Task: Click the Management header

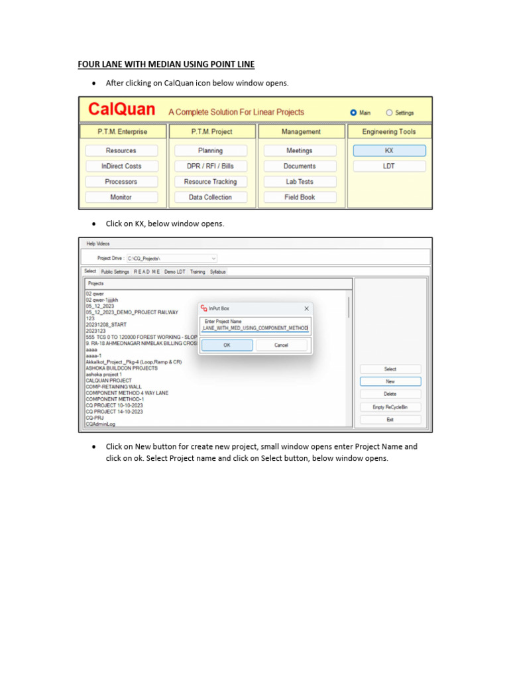Action: click(x=302, y=132)
